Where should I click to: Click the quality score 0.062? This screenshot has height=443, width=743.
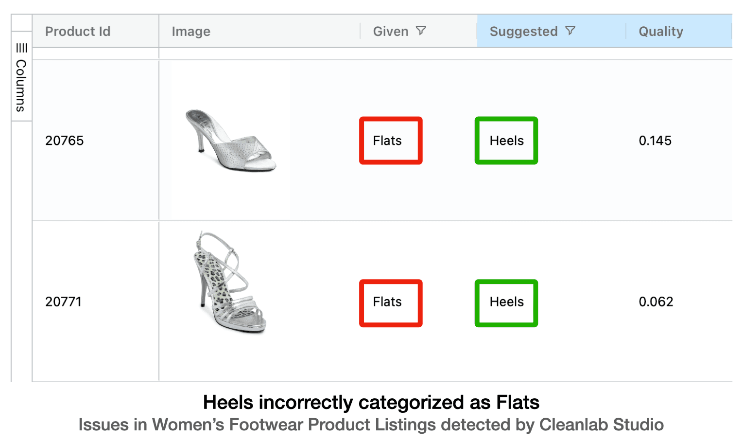[656, 301]
